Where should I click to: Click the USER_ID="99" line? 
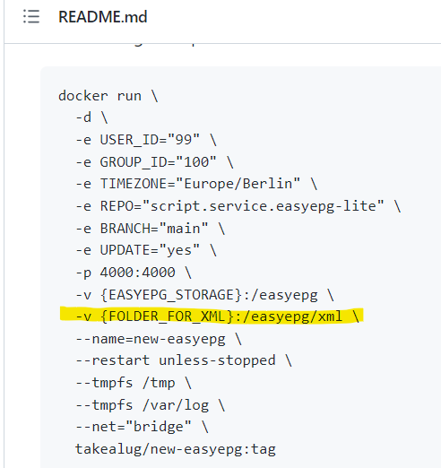point(146,140)
